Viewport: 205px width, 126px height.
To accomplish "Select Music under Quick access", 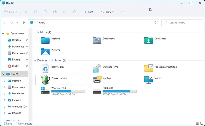I will point(15,66).
